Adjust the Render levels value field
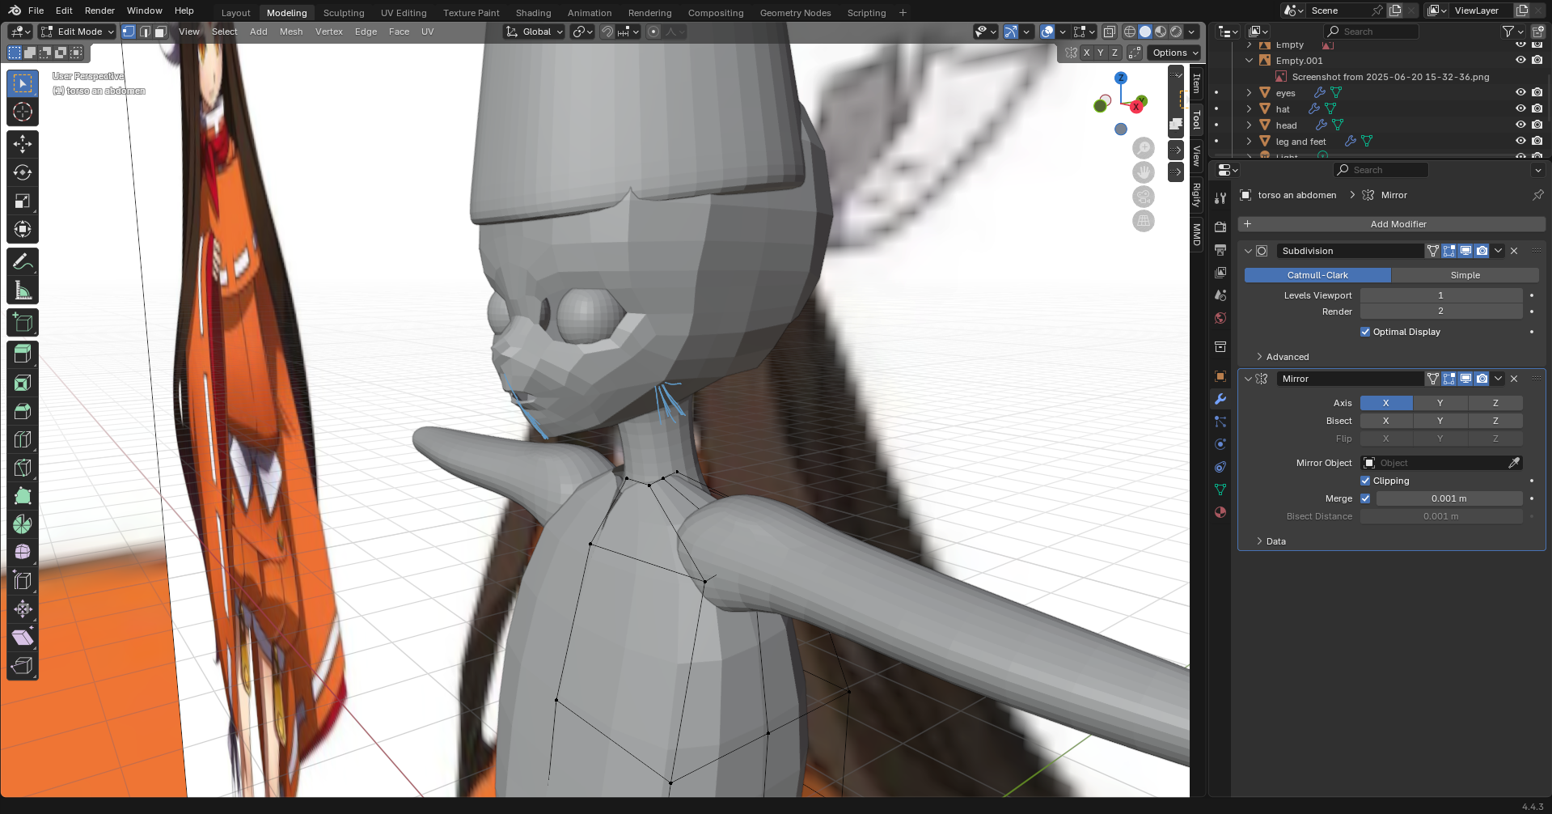 (1441, 312)
